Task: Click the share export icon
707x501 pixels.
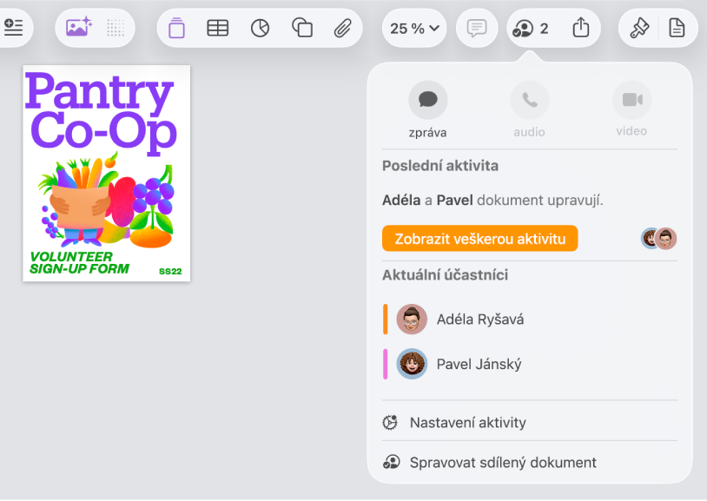Action: tap(581, 28)
